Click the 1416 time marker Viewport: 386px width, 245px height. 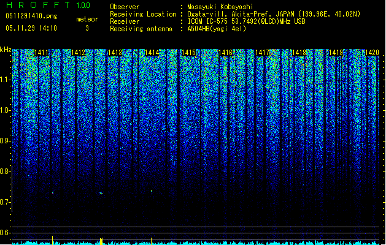(x=225, y=53)
